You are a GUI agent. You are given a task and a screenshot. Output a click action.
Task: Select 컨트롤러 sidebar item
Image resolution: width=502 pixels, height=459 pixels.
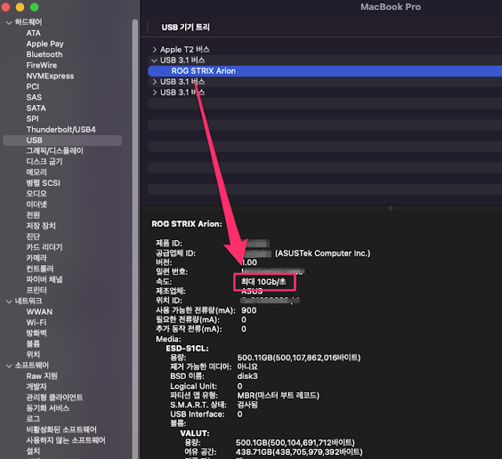pos(40,269)
